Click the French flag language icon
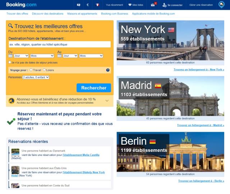 point(97,5)
